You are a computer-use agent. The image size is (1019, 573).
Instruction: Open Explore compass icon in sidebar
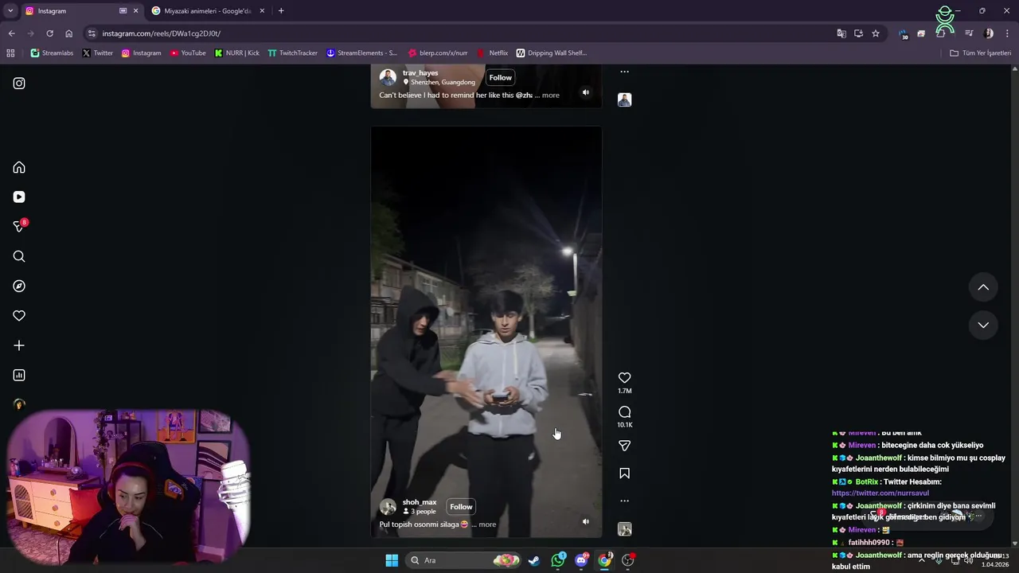pos(19,286)
